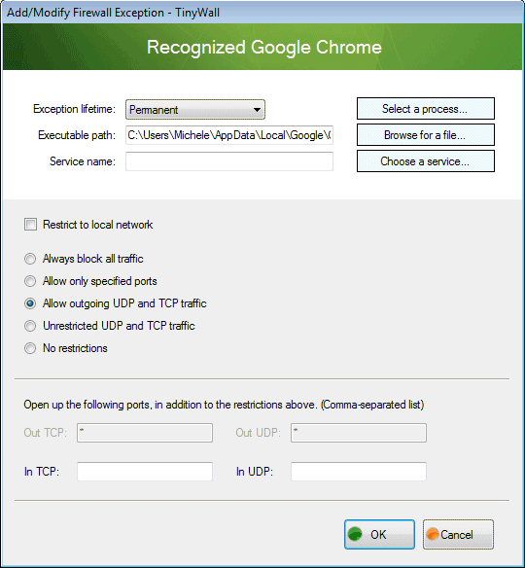
Task: Click the green icon on OK button
Action: (x=355, y=534)
